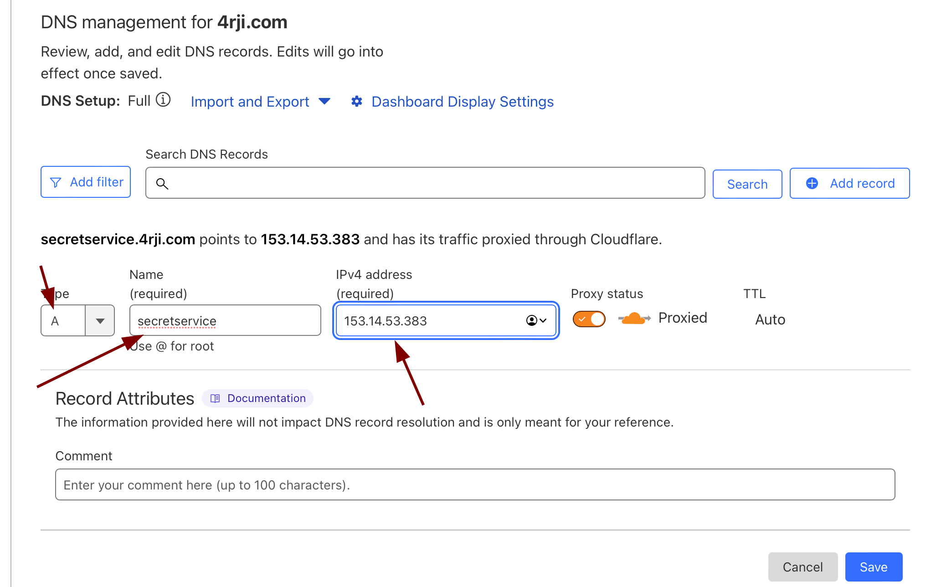Save the DNS record
The image size is (936, 587).
coord(873,567)
